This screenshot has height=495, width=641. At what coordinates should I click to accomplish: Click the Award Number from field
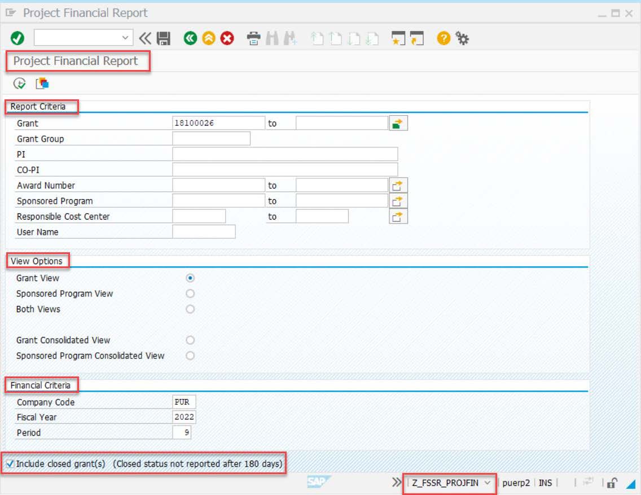[x=218, y=185]
